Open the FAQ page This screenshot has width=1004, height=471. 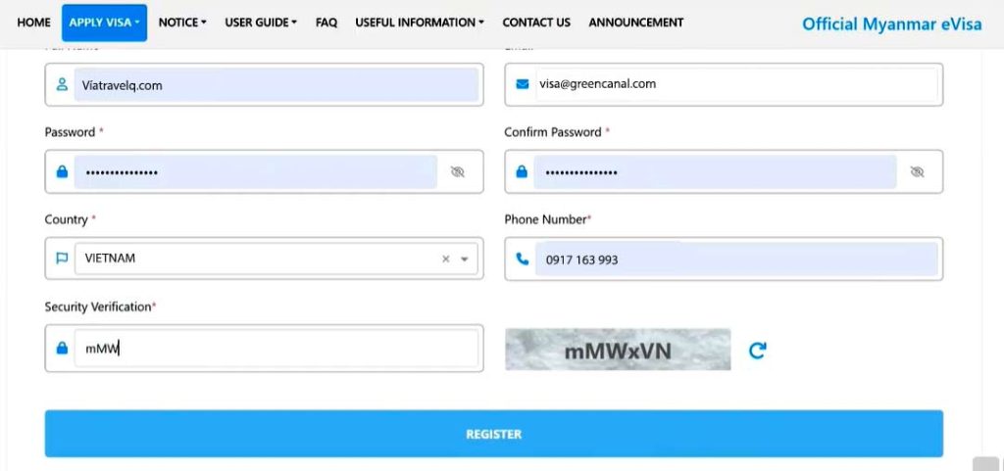[326, 23]
